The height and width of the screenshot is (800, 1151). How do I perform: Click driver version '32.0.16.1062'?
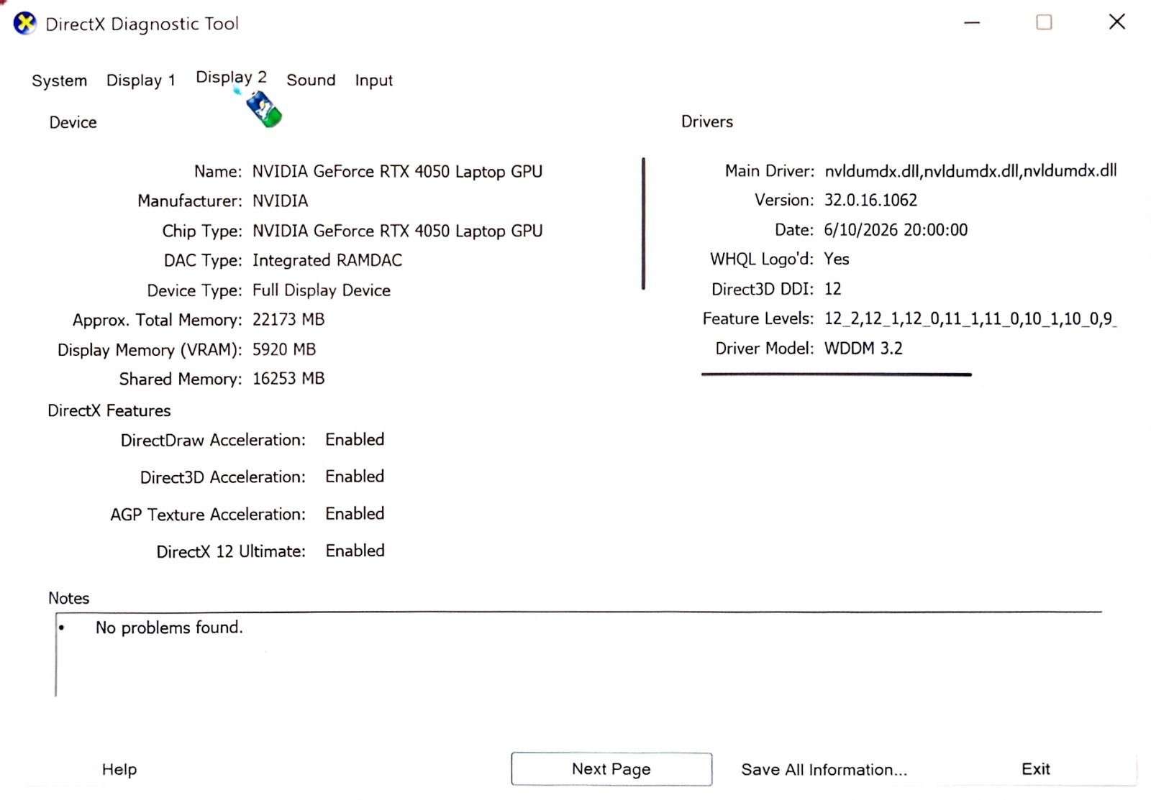(870, 201)
